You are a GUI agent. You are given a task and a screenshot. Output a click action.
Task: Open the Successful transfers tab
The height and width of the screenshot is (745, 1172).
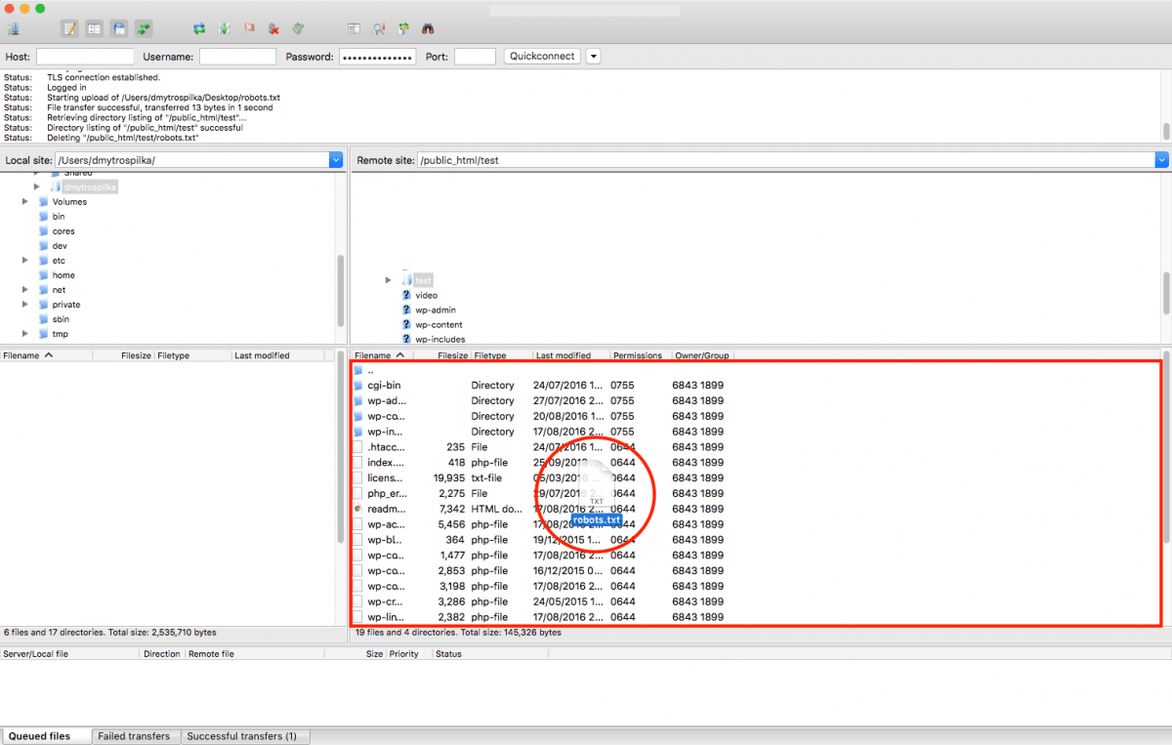click(245, 736)
